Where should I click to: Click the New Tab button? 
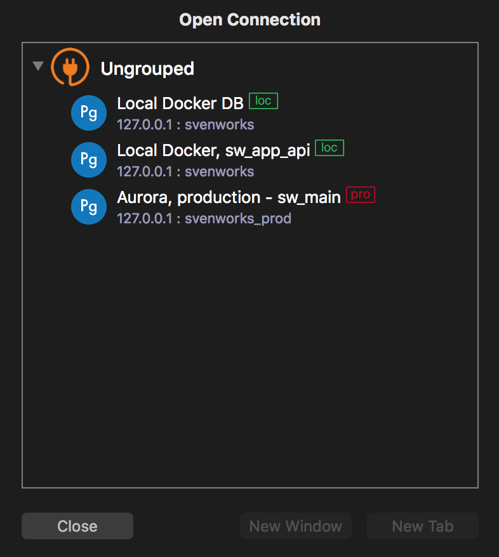(422, 525)
